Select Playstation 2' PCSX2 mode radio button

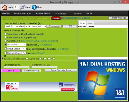[x=5, y=41]
